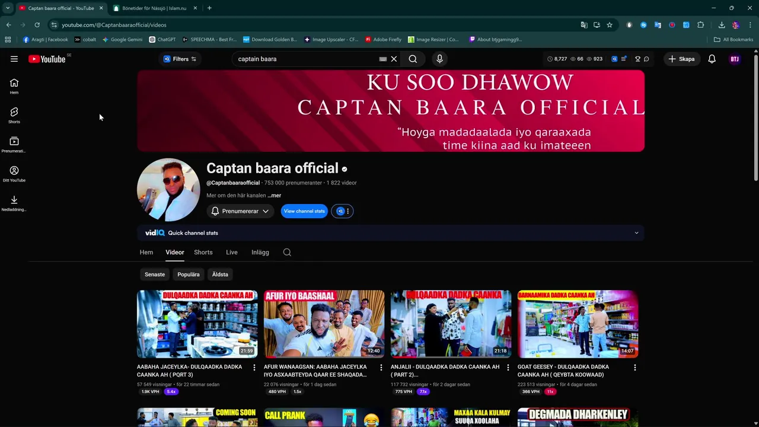Open Chrome downloads icon
The height and width of the screenshot is (427, 759).
[x=722, y=25]
